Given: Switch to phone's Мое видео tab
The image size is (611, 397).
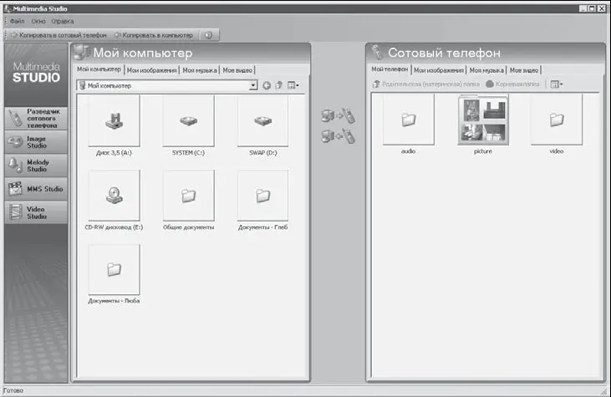Looking at the screenshot, I should (524, 70).
